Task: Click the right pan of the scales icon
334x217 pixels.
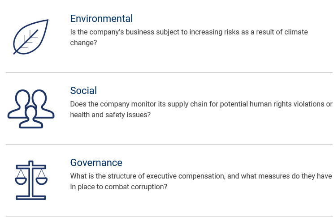Action: (x=41, y=180)
